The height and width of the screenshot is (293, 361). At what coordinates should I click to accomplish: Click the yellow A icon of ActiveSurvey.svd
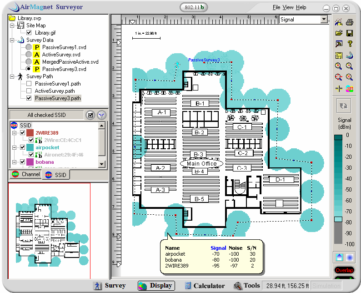[37, 55]
